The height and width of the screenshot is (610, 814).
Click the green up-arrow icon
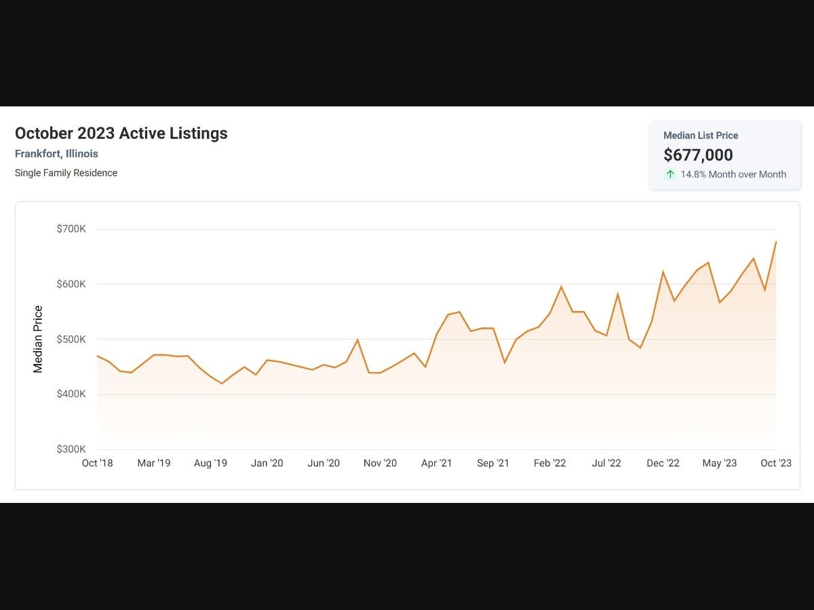[x=670, y=174]
